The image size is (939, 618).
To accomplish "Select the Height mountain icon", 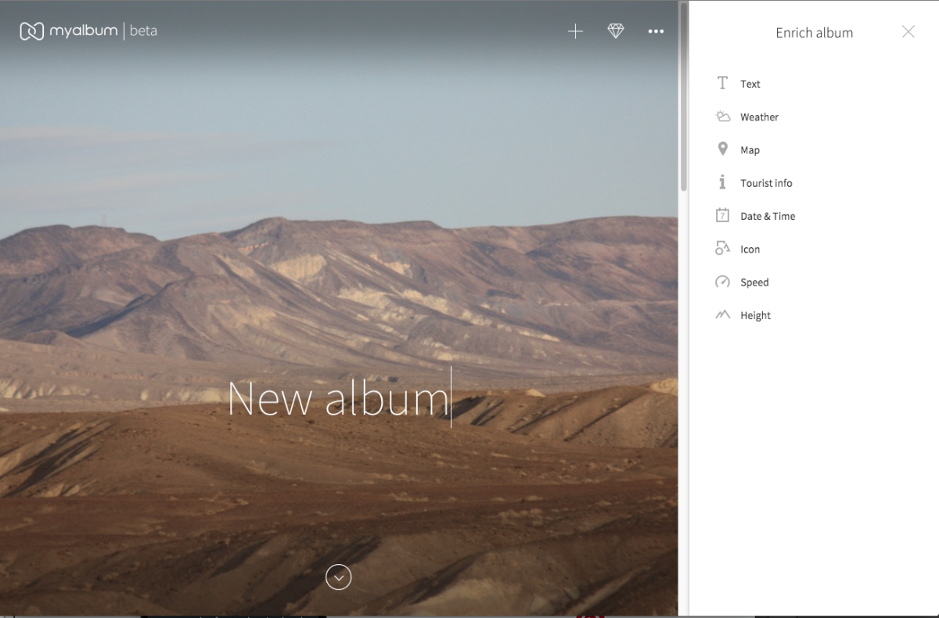I will click(722, 315).
